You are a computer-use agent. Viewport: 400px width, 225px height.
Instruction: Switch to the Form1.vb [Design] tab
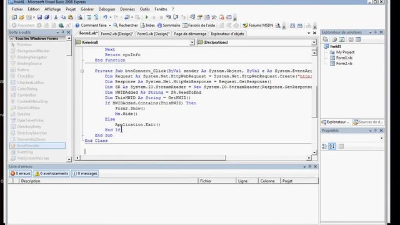pyautogui.click(x=153, y=34)
